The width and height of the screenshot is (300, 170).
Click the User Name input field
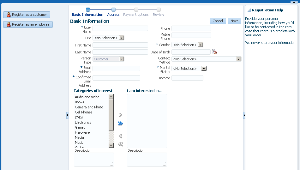[120, 28]
